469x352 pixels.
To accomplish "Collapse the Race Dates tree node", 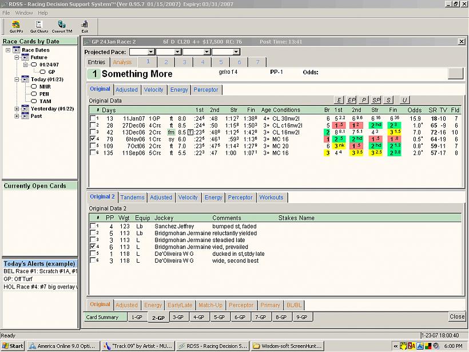I will click(x=8, y=50).
